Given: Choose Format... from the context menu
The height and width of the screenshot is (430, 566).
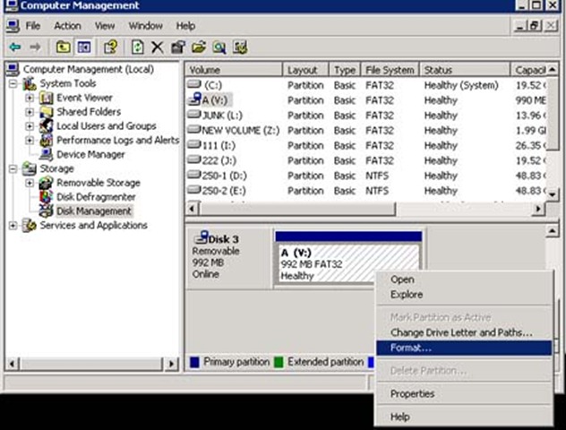Looking at the screenshot, I should pos(411,348).
